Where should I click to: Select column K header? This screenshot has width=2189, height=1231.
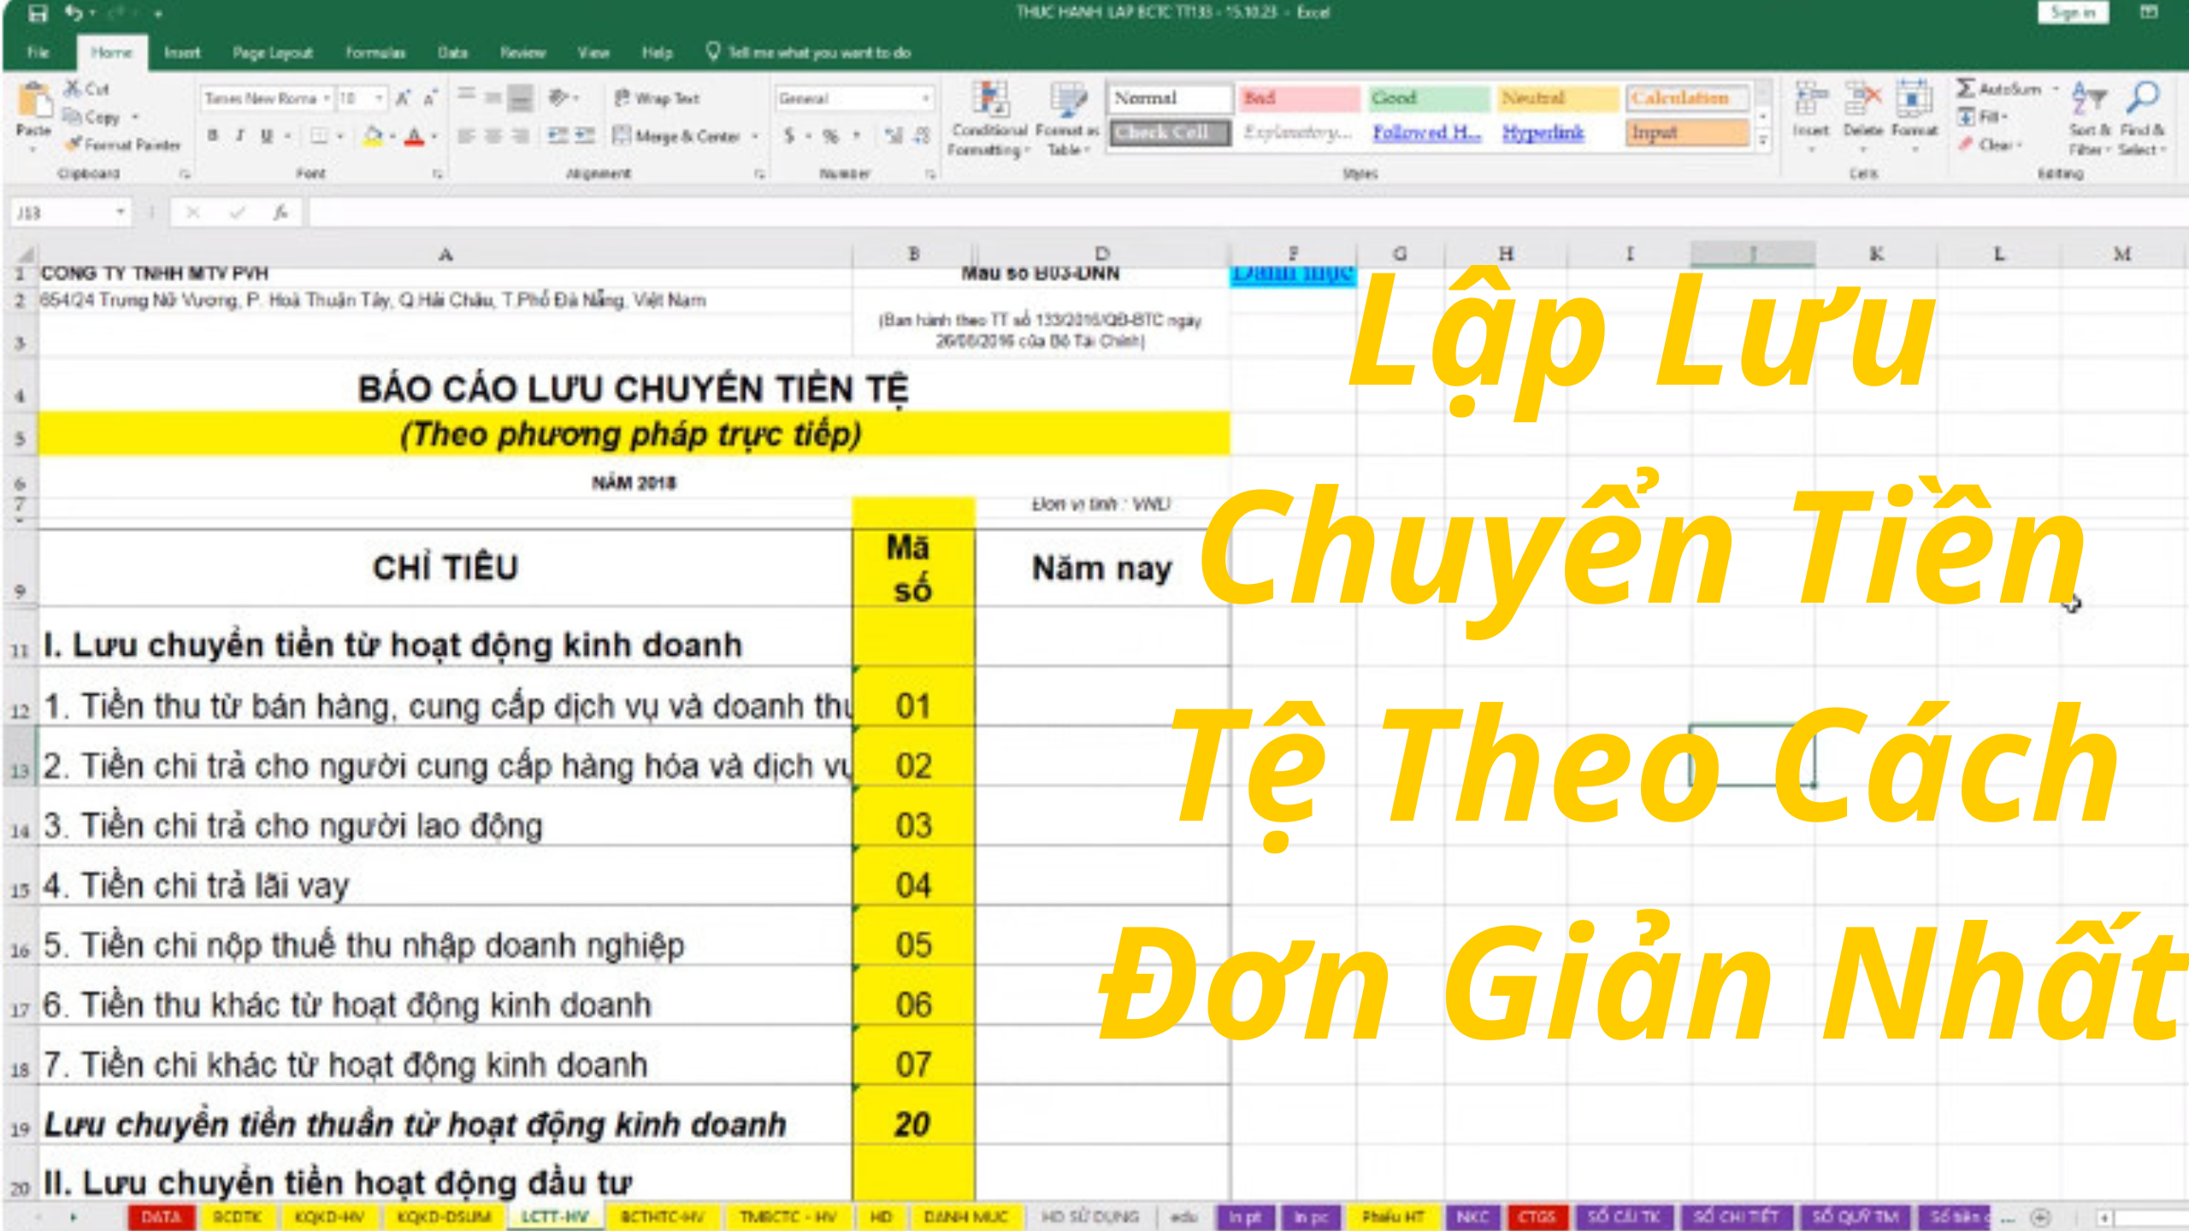(1876, 254)
